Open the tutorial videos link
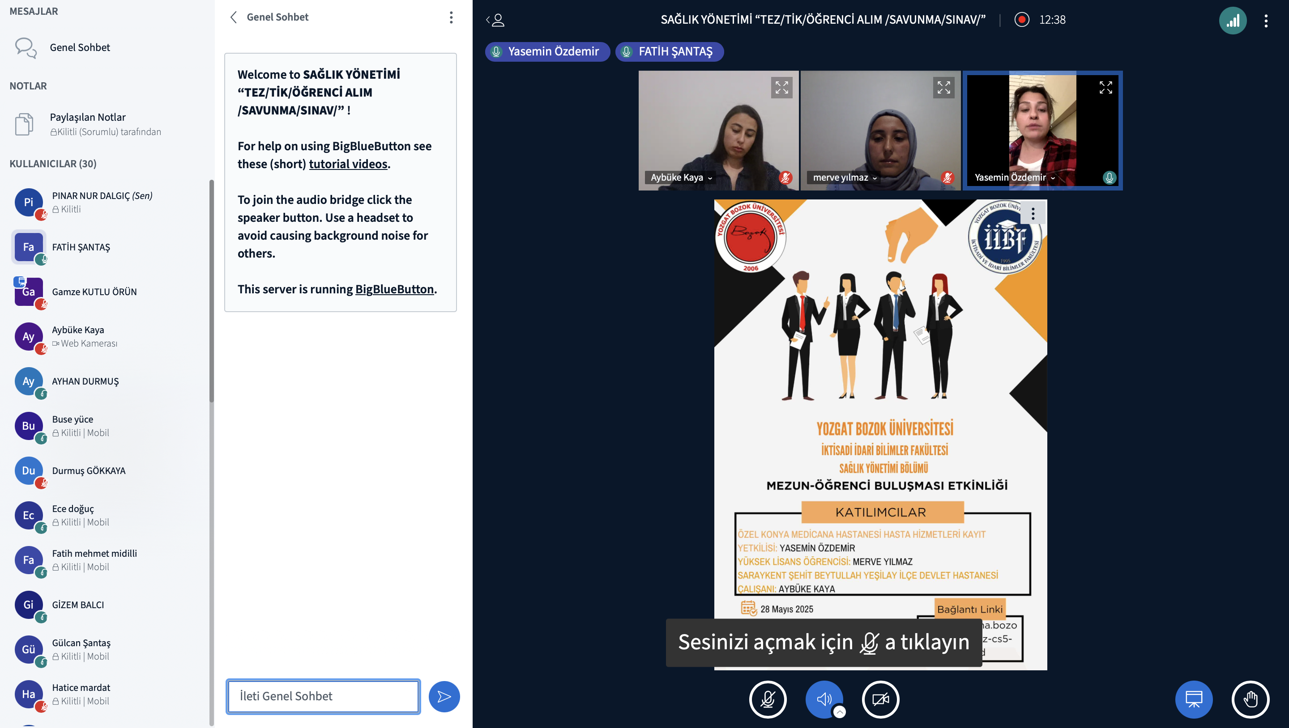Image resolution: width=1289 pixels, height=728 pixels. click(348, 164)
